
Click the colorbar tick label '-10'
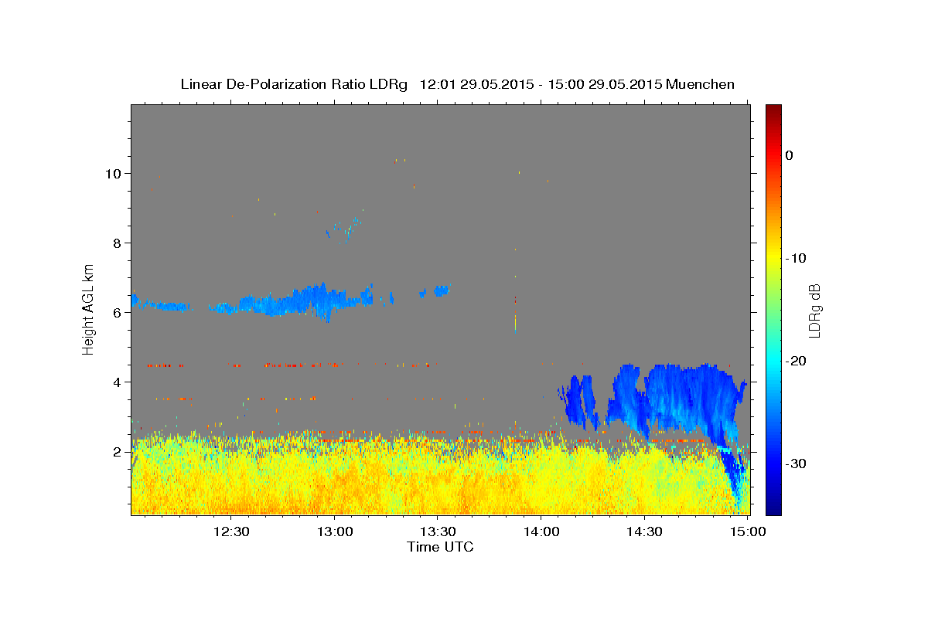coord(797,258)
